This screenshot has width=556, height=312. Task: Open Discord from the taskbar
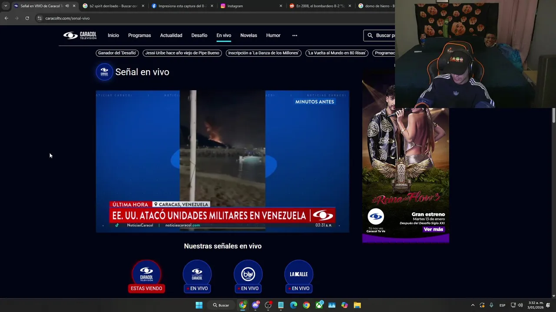pos(255,305)
